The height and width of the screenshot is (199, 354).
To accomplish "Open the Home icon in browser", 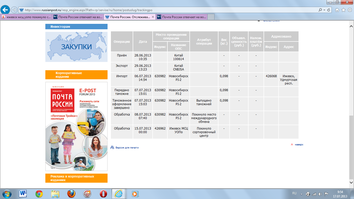I will [x=337, y=10].
